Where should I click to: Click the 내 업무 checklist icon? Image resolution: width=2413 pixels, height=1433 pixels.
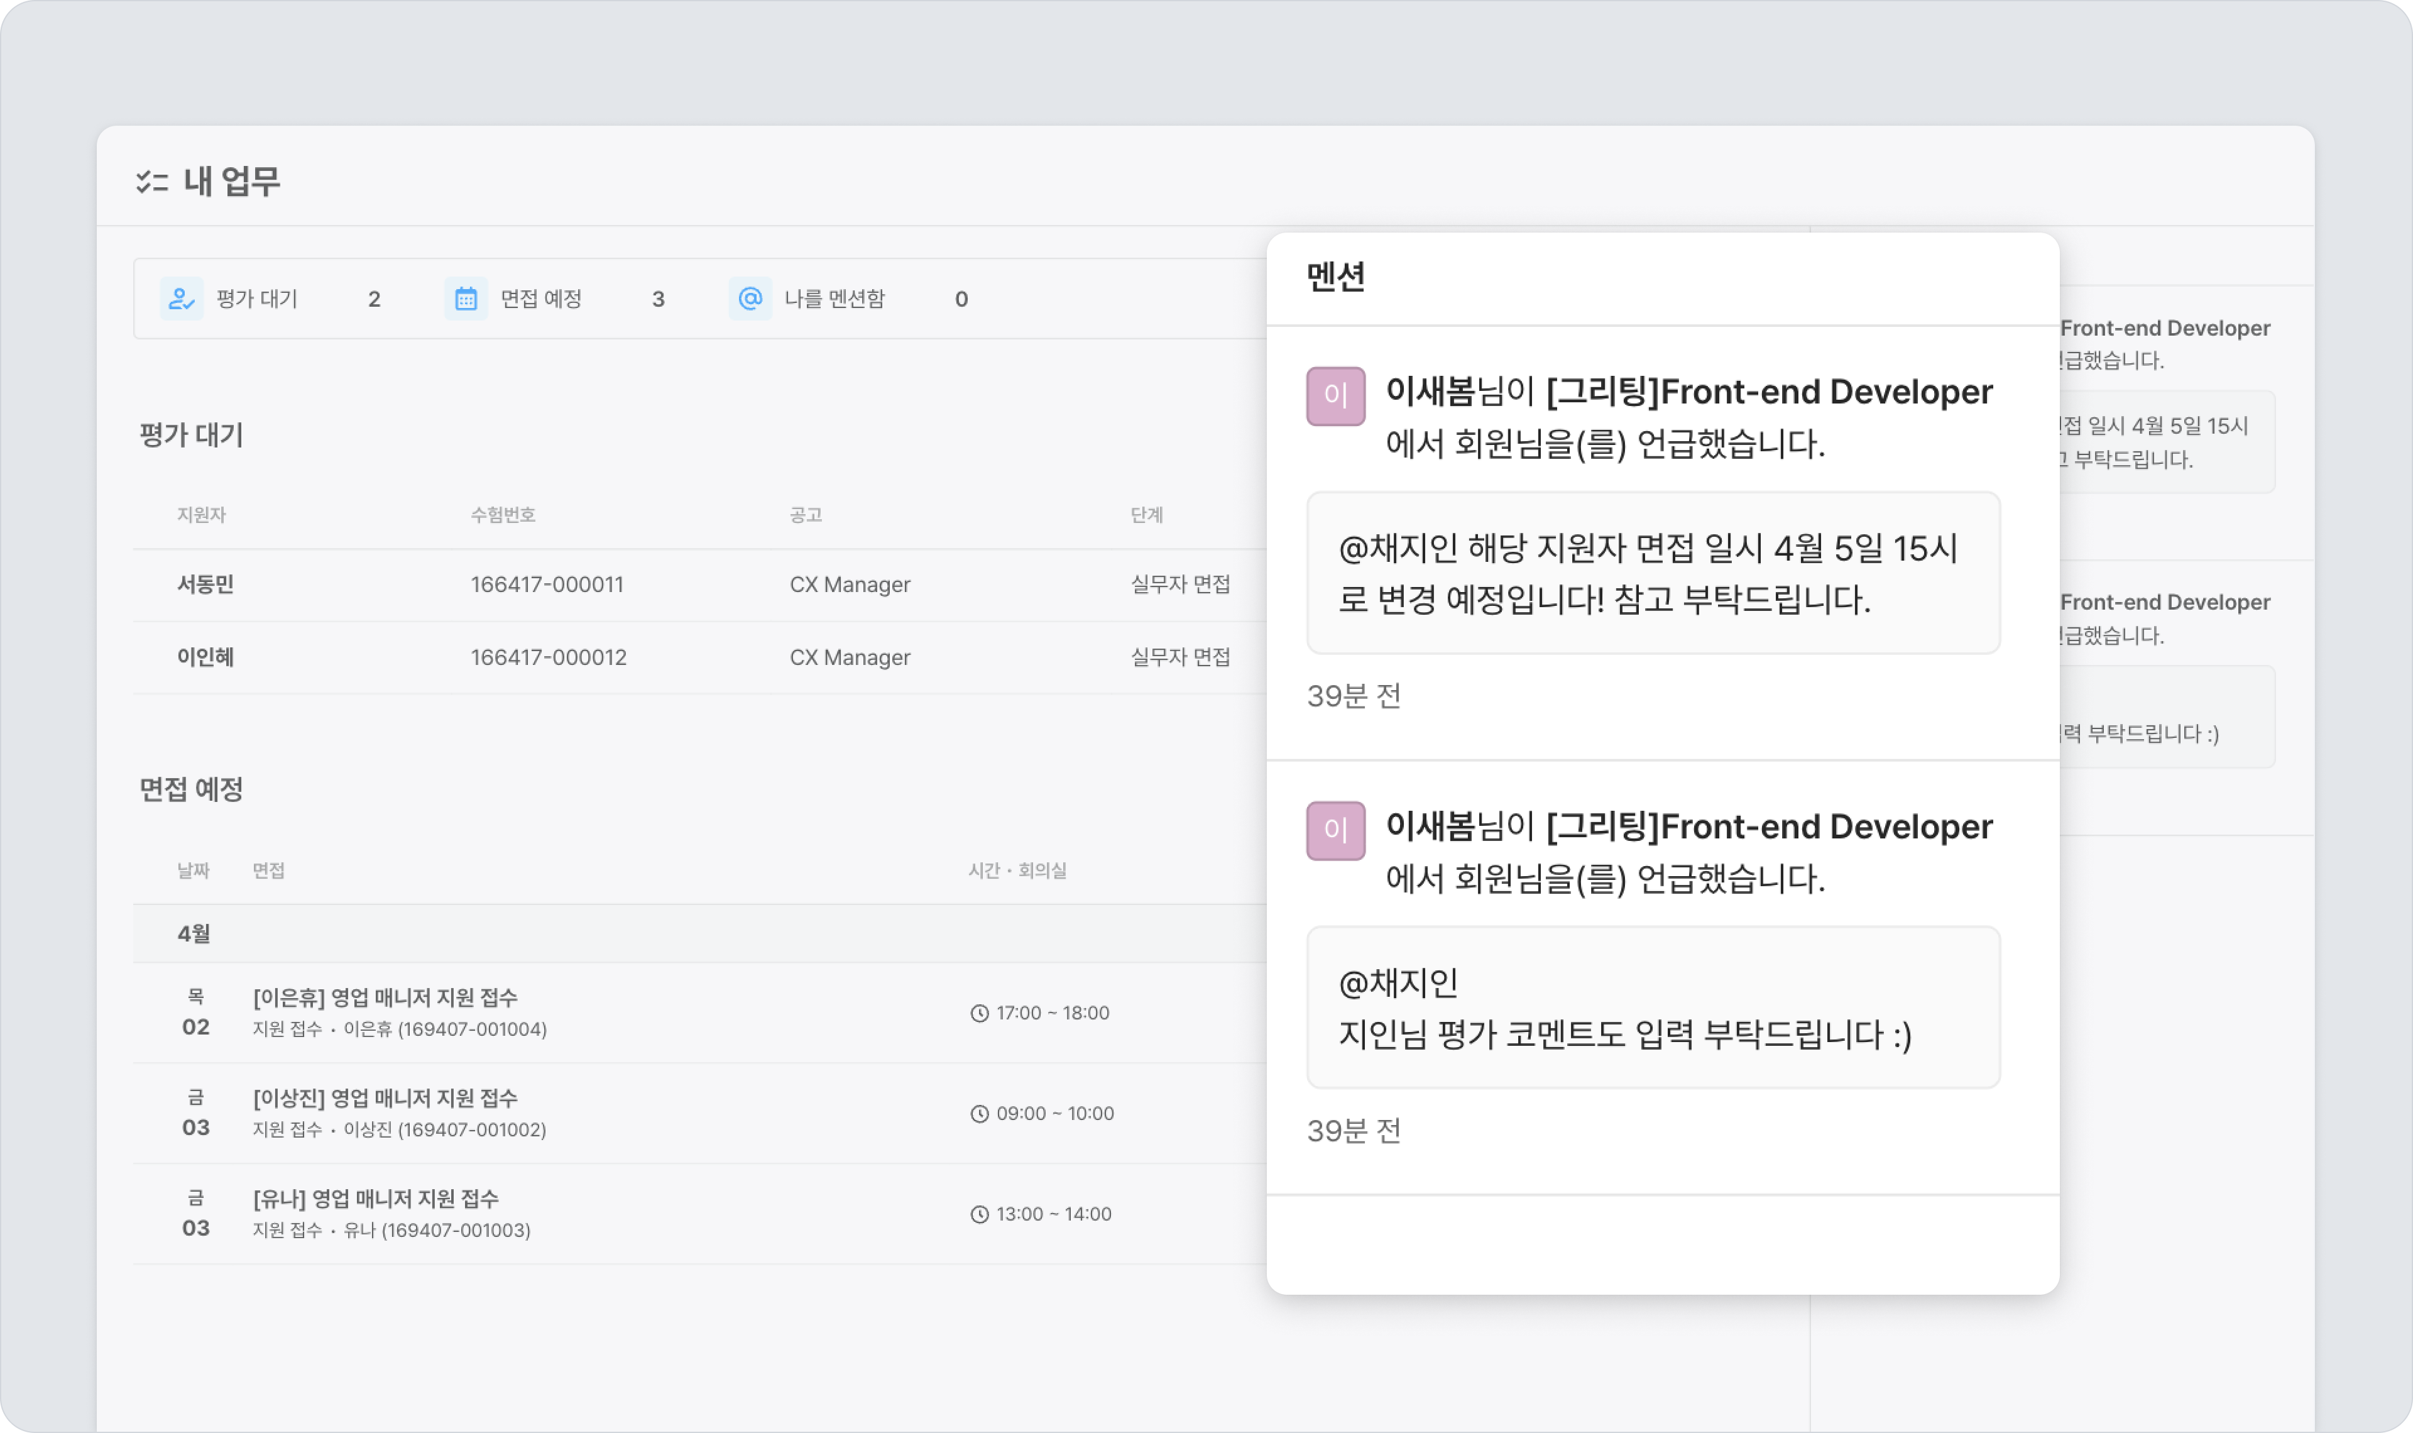(151, 182)
